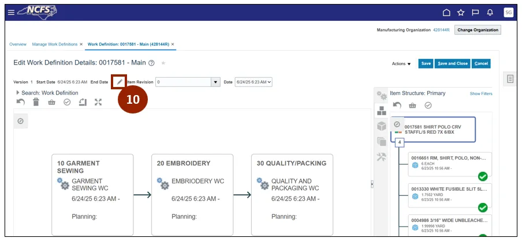Image resolution: width=522 pixels, height=242 pixels.
Task: Click checkmark icon in Item Structure toolbar
Action: (428, 105)
